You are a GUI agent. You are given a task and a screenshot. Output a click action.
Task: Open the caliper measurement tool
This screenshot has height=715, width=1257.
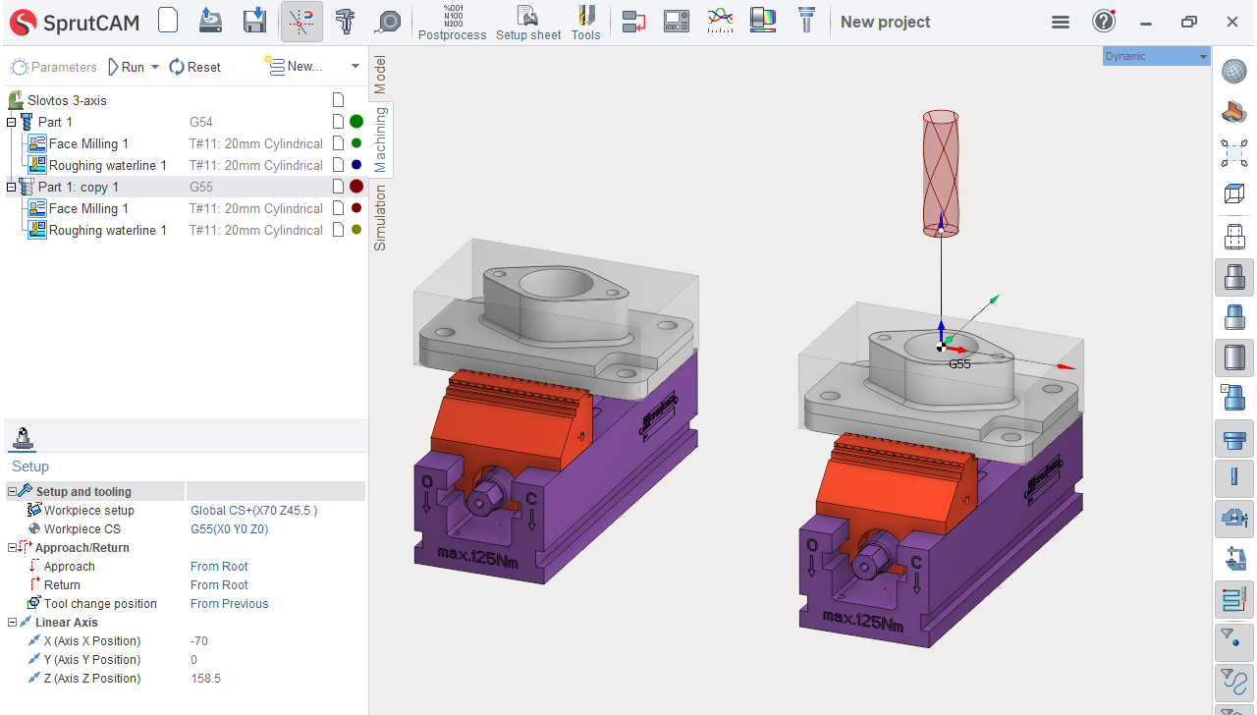point(345,21)
